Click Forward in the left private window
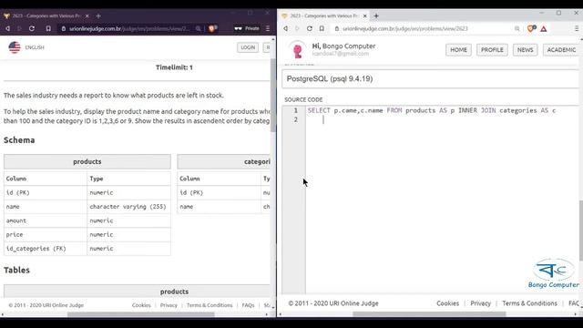 [x=19, y=28]
